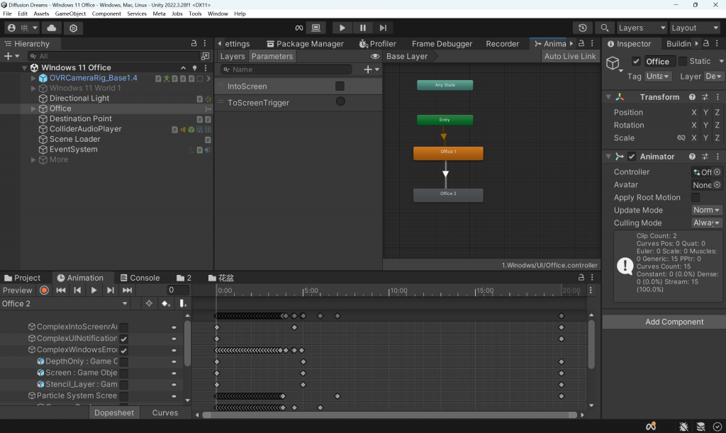Click animation record button
The width and height of the screenshot is (726, 433).
pos(44,290)
